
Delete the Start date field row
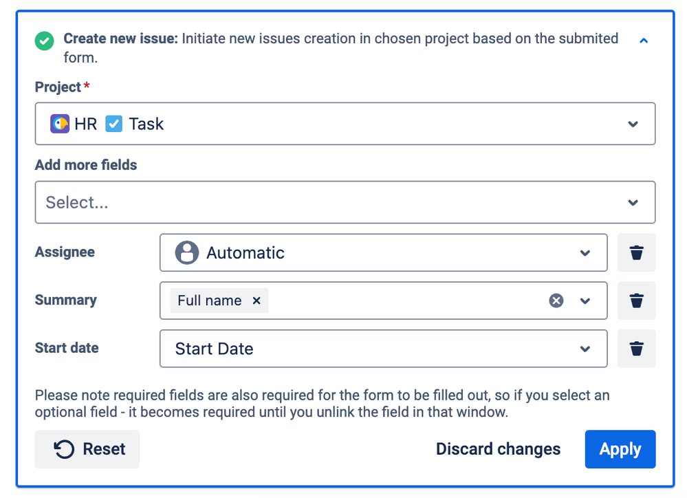coord(636,349)
